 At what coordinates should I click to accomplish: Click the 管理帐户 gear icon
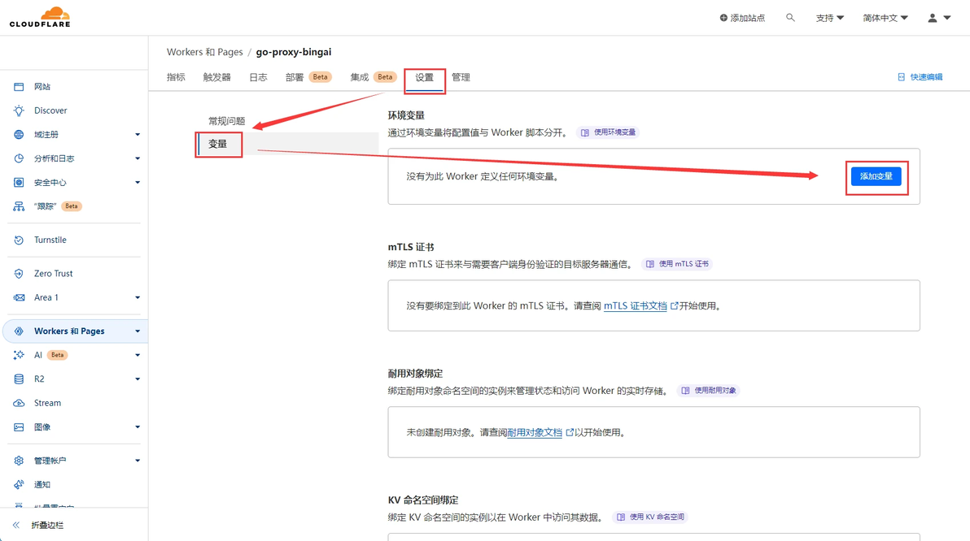click(x=20, y=461)
